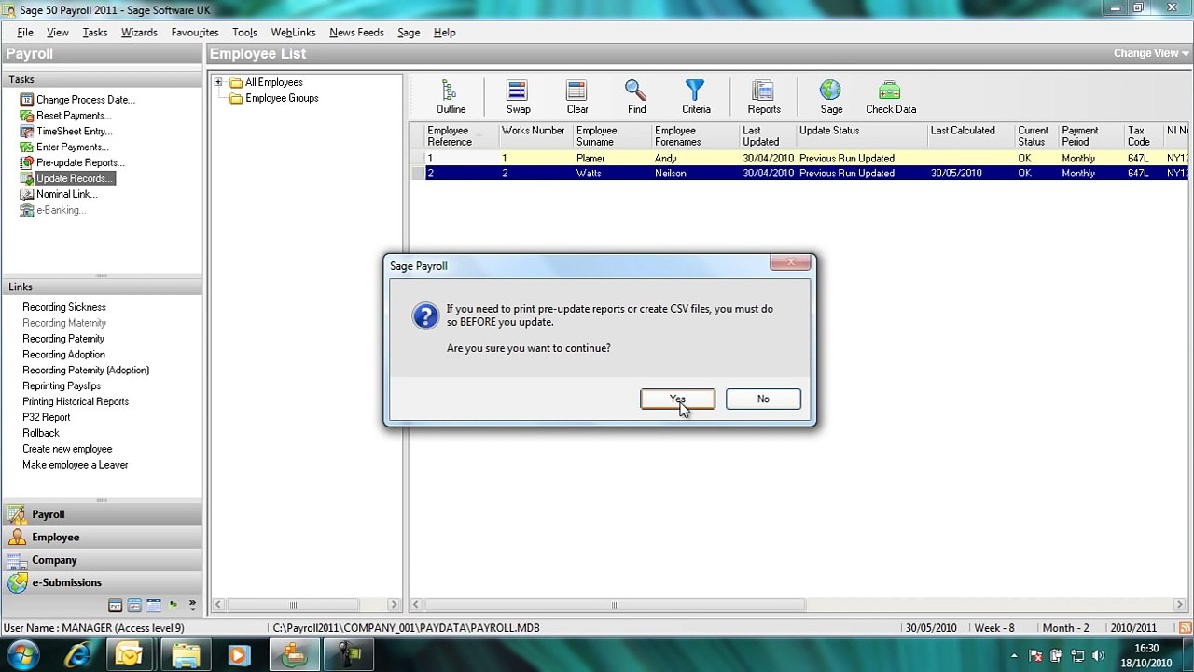This screenshot has height=672, width=1194.
Task: Open the Find magnifier icon
Action: point(636,97)
